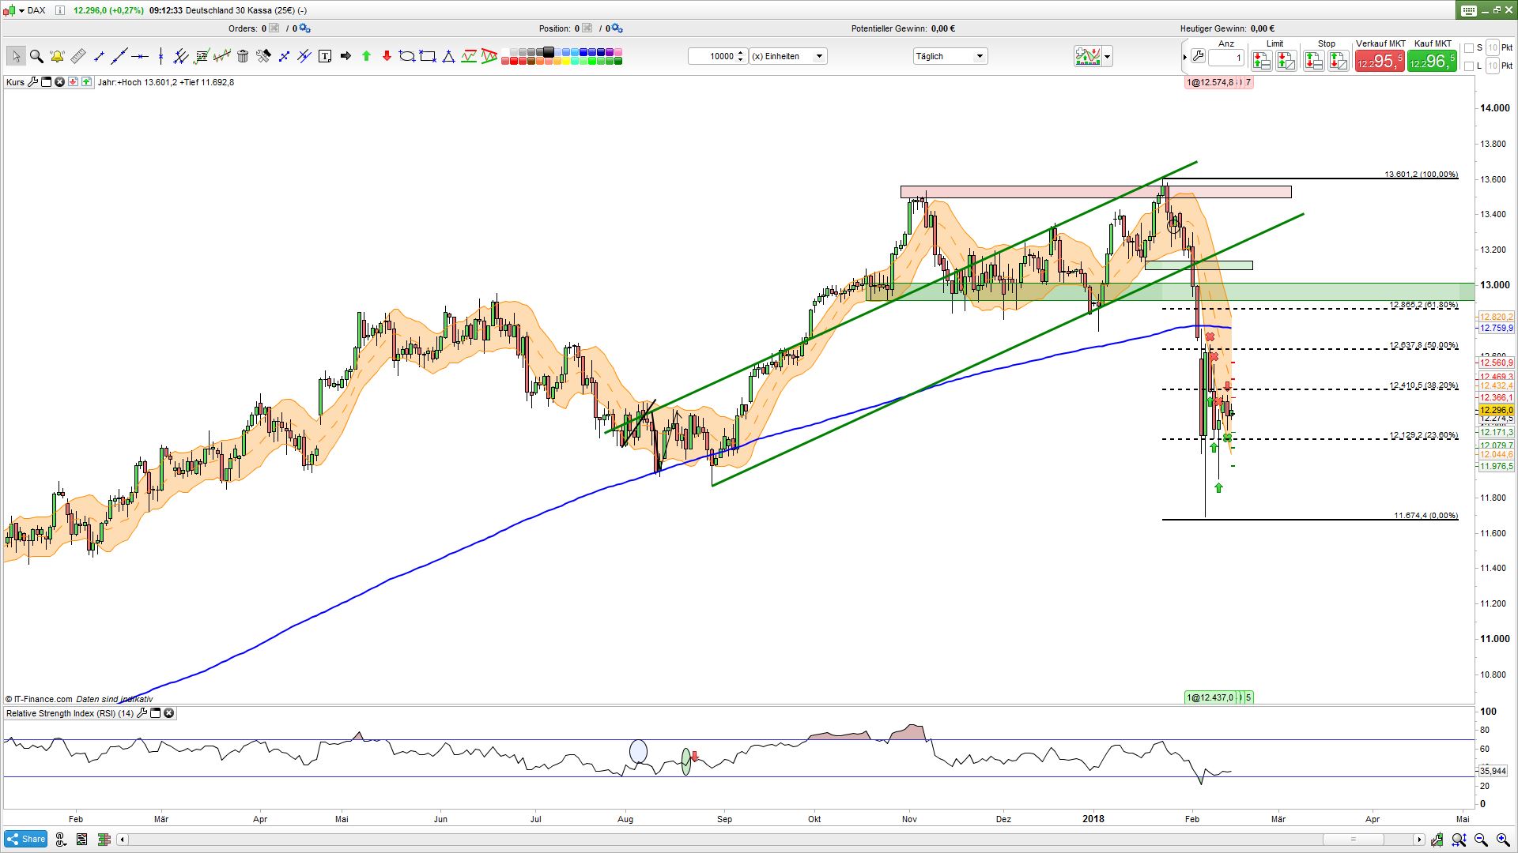
Task: Insert a green up arrow marker
Action: (366, 56)
